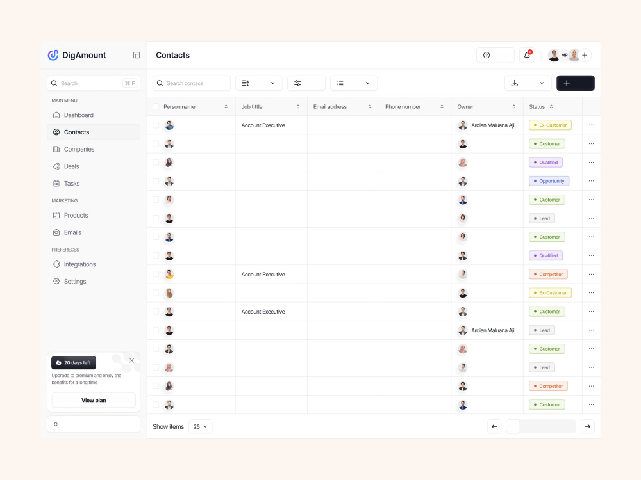Click the sidebar Search field

(94, 83)
